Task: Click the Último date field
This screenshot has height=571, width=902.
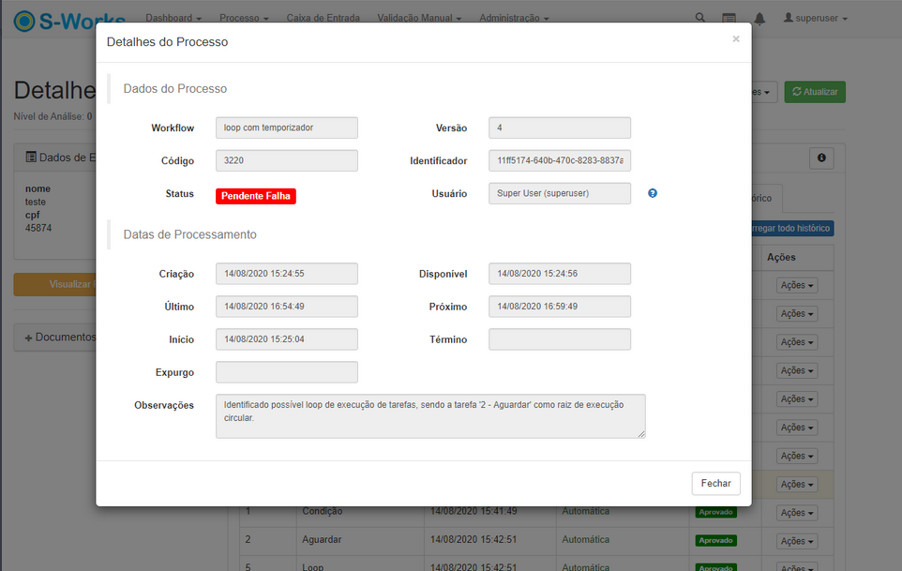Action: pyautogui.click(x=287, y=307)
